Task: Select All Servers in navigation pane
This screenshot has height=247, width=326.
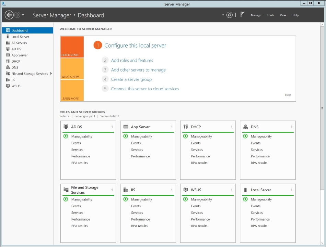Action: pos(19,43)
